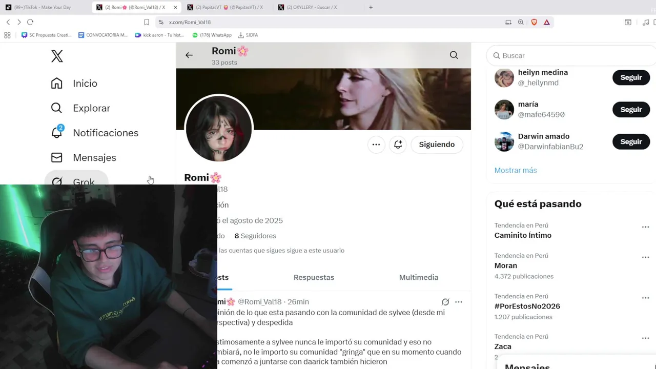Click the browser back arrow
Screen dimensions: 656x369
(x=8, y=22)
